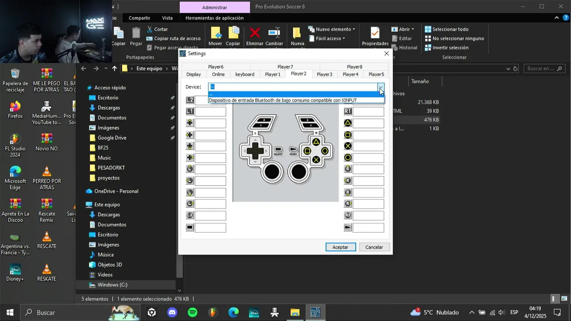Show hidden system tray icons chevron
571x321 pixels.
tap(472, 313)
